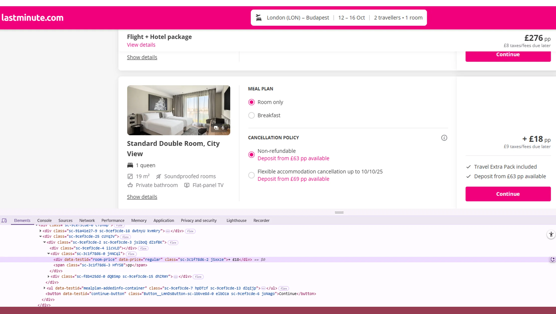
Task: Click the bed icon next to 1 queen
Action: [x=130, y=165]
